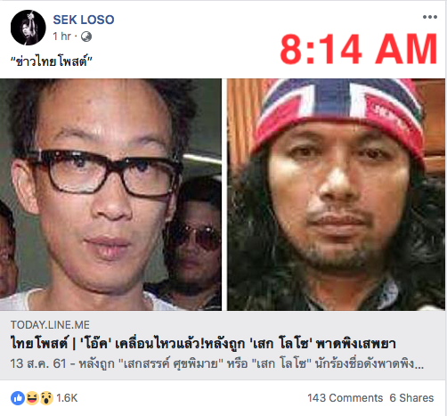Click the article description starting 13 ส.ค. 61
Screen dimensions: 447x416
pos(217,363)
